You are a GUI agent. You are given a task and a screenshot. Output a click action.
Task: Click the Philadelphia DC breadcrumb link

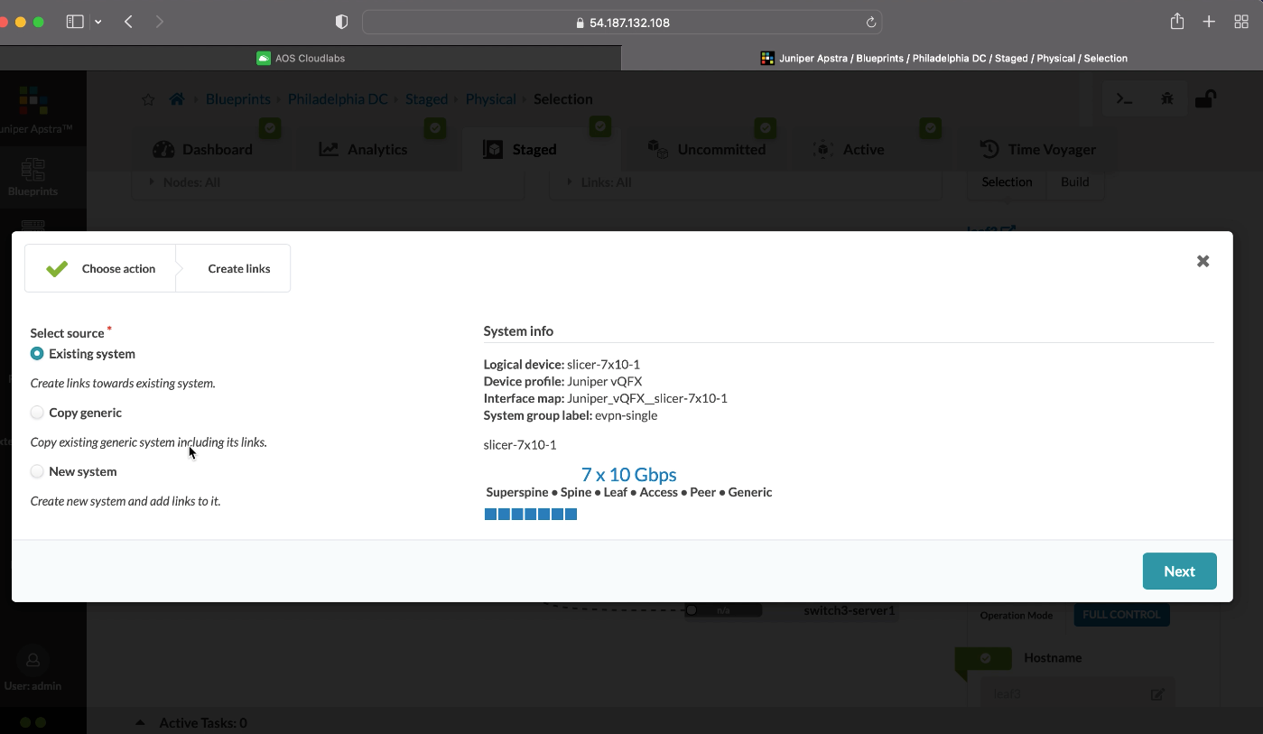pyautogui.click(x=338, y=98)
